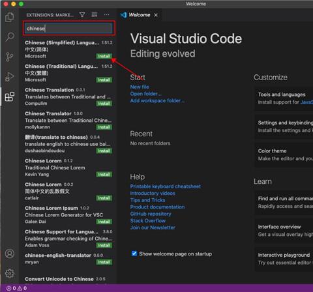Open Chinese (Simplified) Language Pack details
Viewport: 313px width, 292px height.
coord(68,50)
